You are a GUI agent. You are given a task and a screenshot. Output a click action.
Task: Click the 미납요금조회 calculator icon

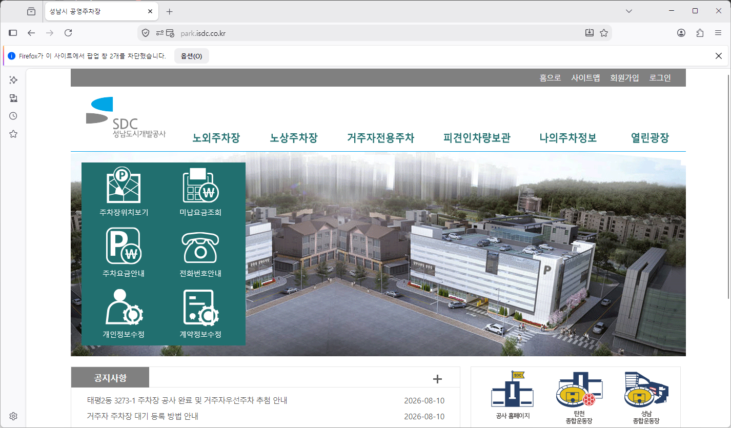[200, 185]
